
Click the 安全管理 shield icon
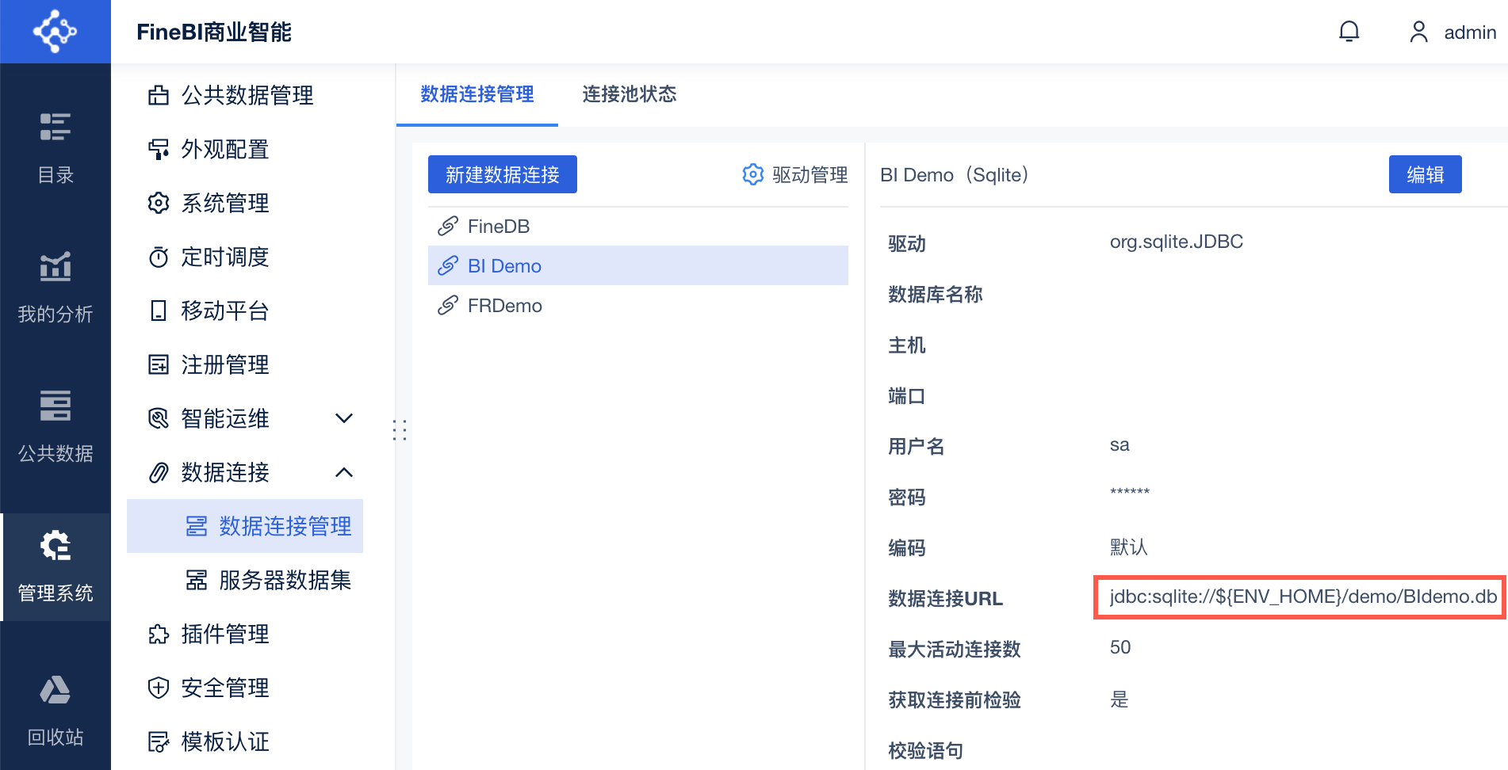(159, 688)
